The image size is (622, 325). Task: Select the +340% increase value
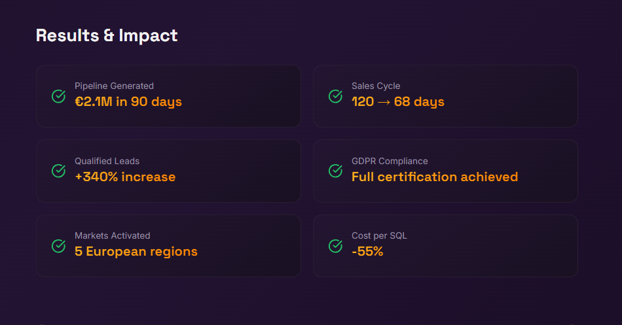125,177
